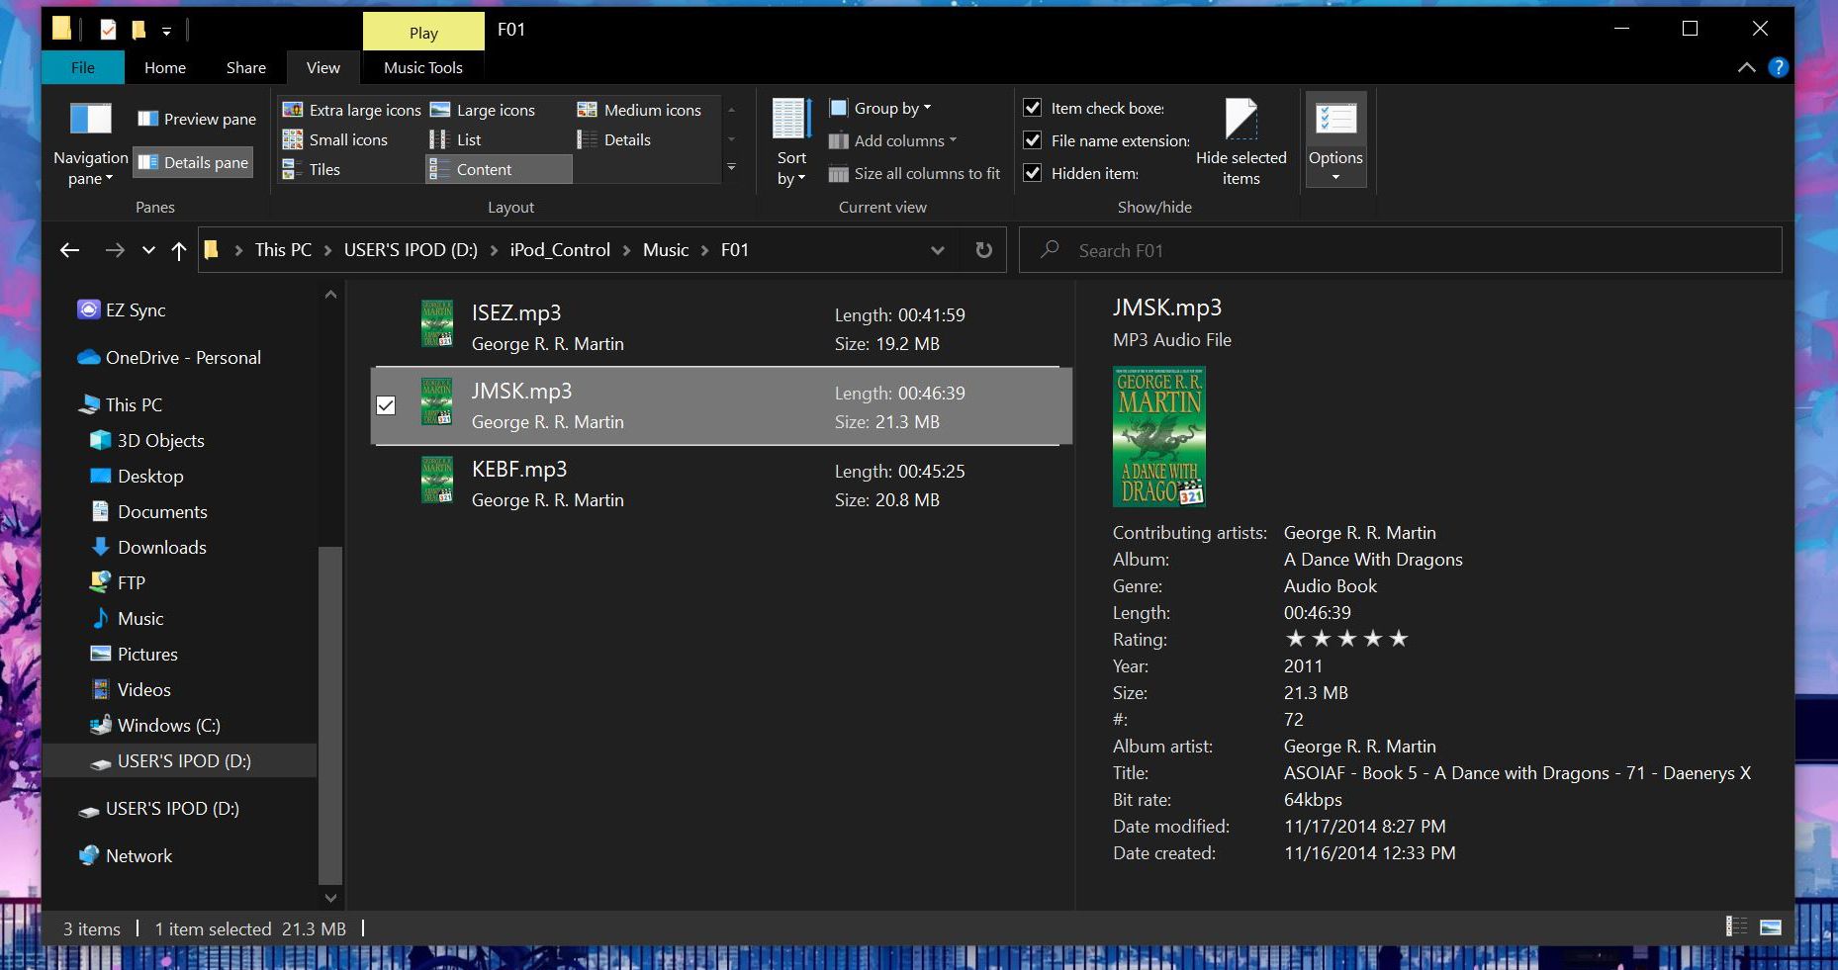The image size is (1838, 970).
Task: Toggle the Preview pane button
Action: click(x=196, y=119)
